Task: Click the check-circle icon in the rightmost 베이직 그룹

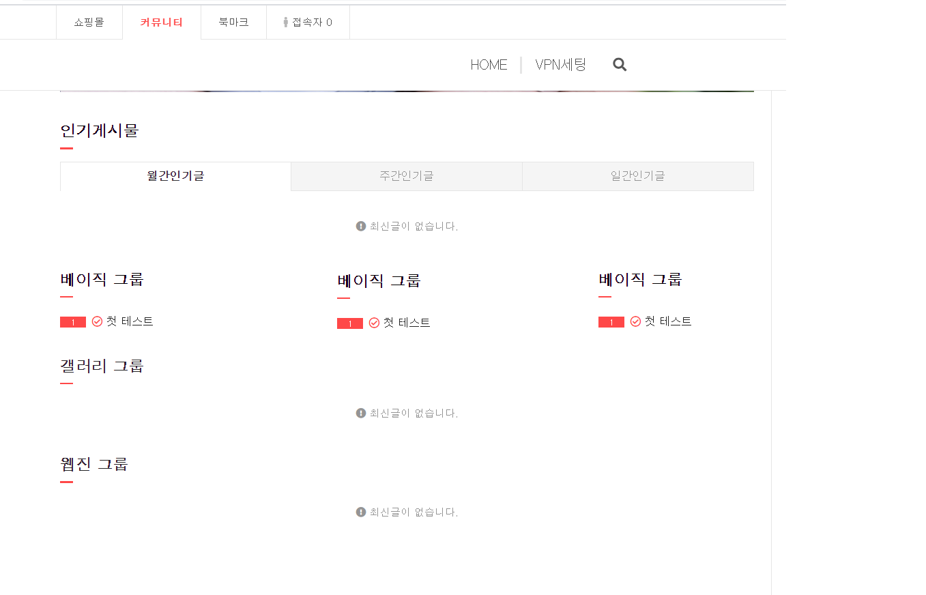Action: pyautogui.click(x=635, y=321)
